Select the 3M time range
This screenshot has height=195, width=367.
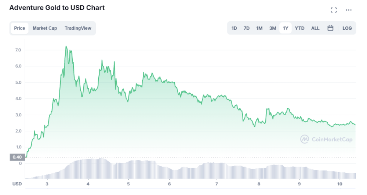[272, 28]
